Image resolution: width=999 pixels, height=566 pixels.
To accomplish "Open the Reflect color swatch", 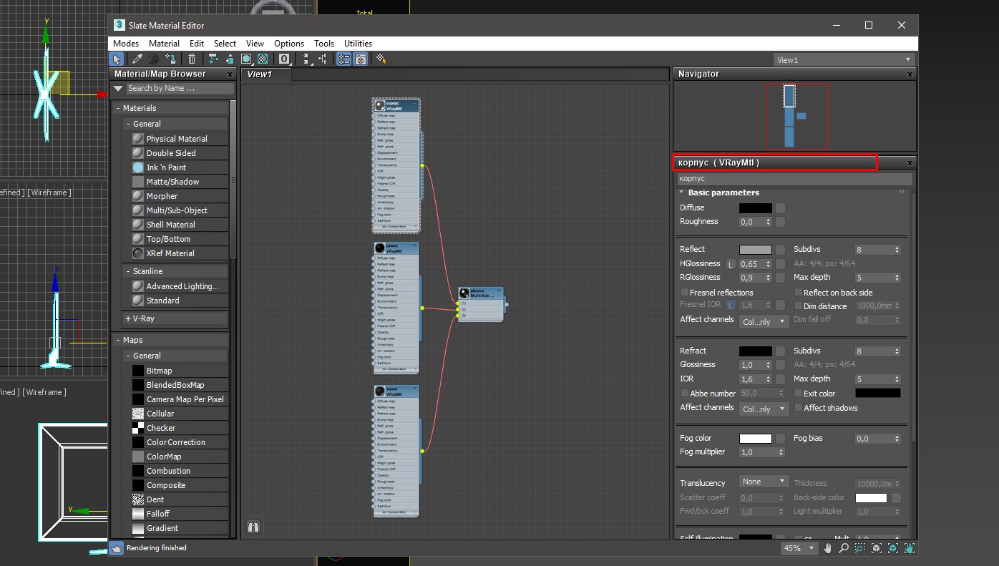I will (x=756, y=250).
